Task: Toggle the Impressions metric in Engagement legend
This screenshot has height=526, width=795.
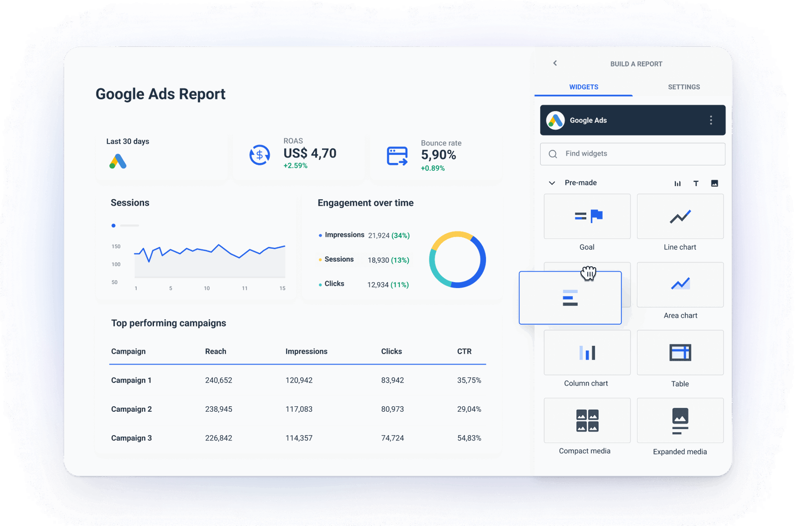Action: 344,234
